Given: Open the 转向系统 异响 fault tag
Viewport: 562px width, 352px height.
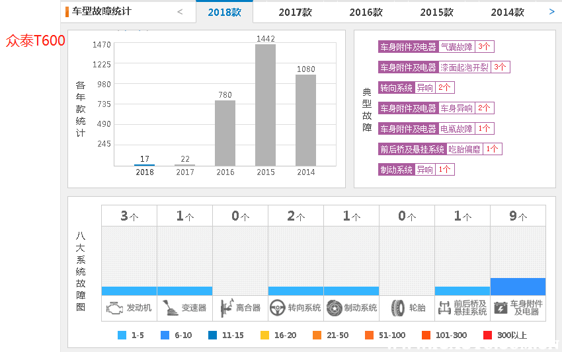Looking at the screenshot, I should click(x=417, y=87).
